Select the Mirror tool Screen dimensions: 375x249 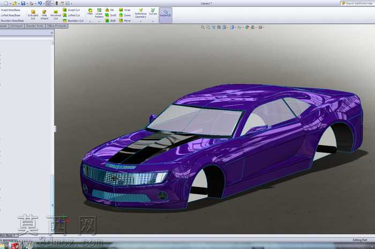tap(125, 21)
